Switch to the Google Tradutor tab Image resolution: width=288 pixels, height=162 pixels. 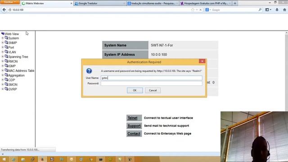(100, 3)
